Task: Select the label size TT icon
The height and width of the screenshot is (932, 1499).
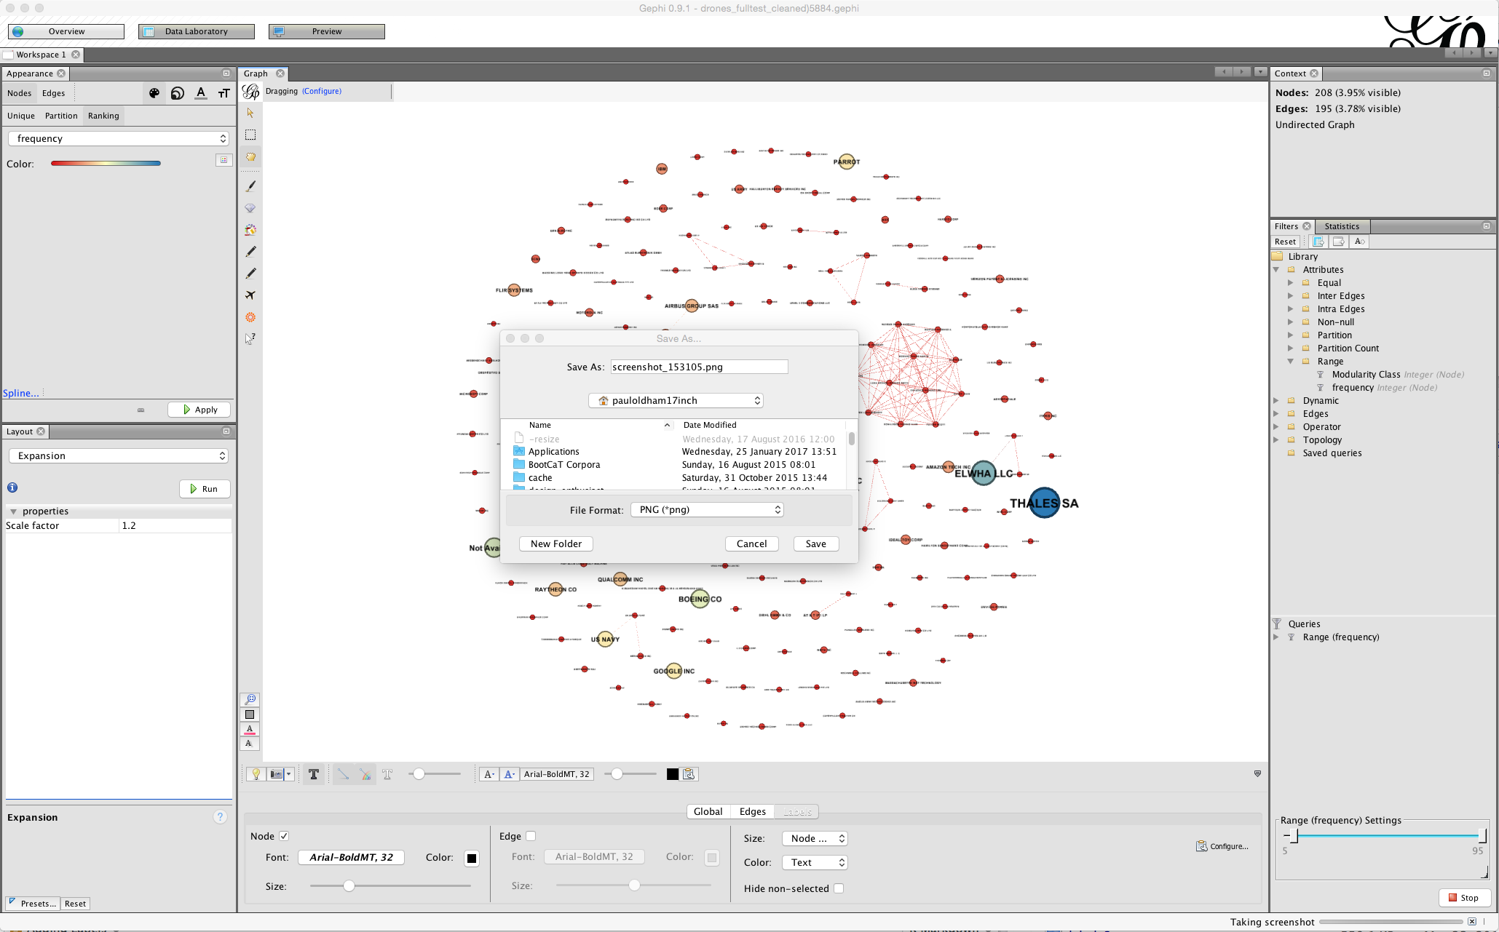Action: (x=224, y=93)
